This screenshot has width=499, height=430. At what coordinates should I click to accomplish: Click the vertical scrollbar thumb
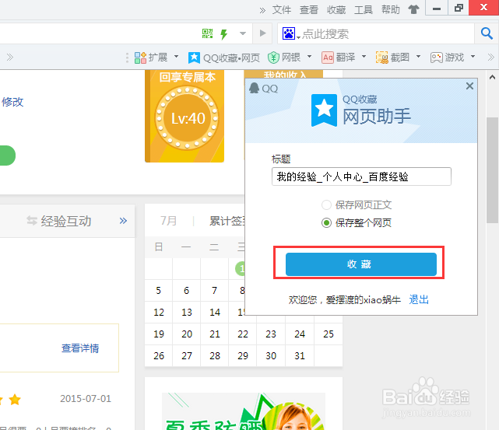point(492,170)
